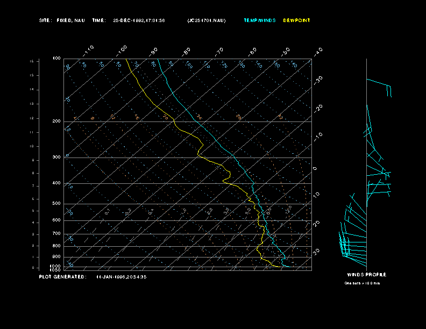Click the (JC251701.NAU) file name label
426x329 pixels.
click(x=207, y=20)
